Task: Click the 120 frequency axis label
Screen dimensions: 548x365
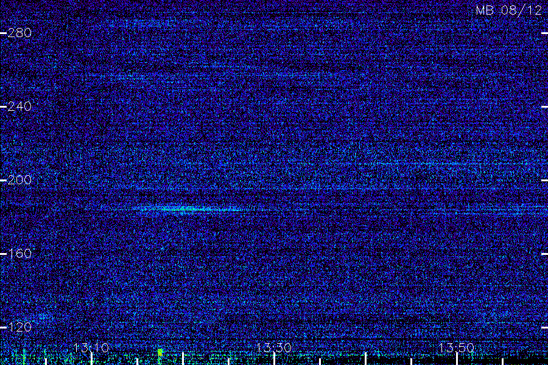Action: (19, 327)
